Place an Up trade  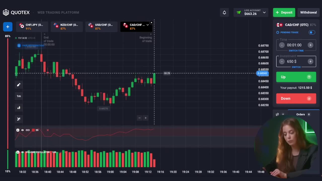pos(296,77)
